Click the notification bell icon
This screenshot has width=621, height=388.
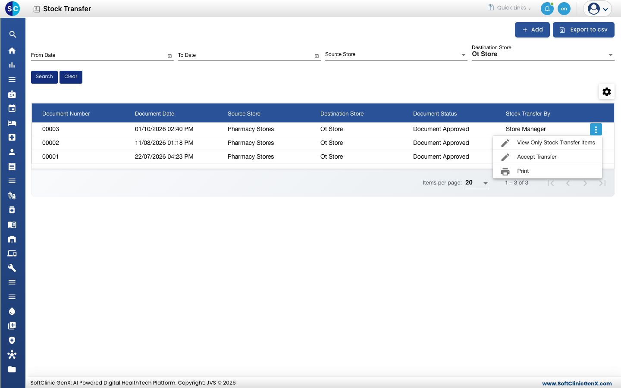point(547,9)
